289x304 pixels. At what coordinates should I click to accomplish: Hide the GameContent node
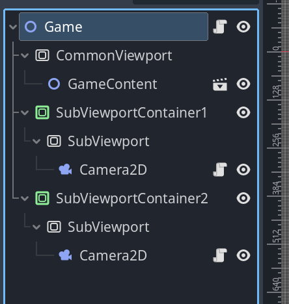click(243, 84)
